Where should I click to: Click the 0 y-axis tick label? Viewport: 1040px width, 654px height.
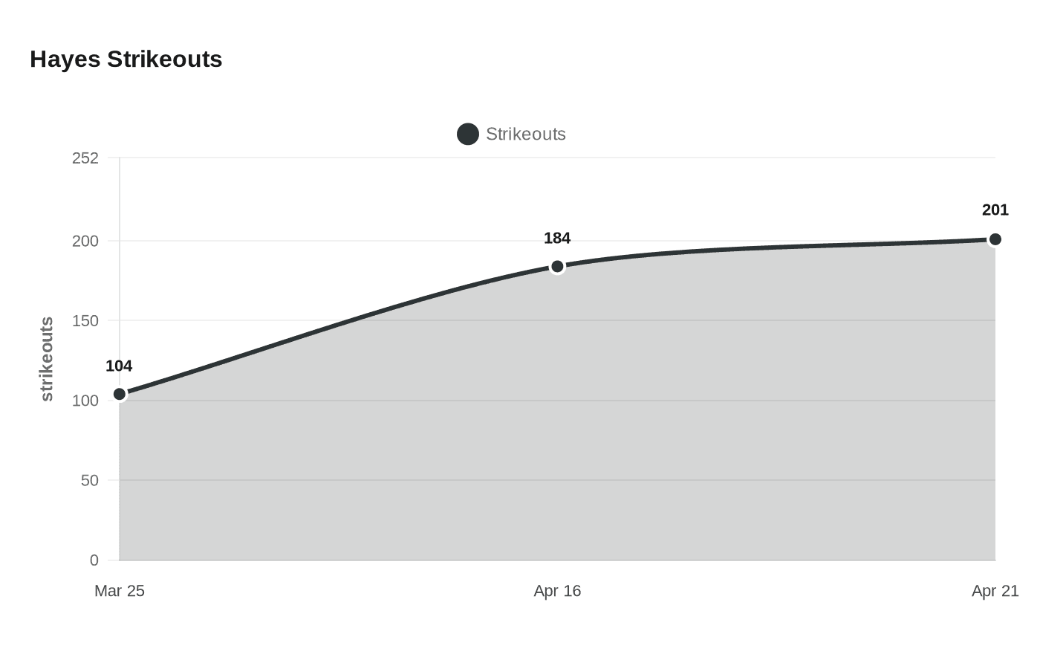[x=94, y=560]
